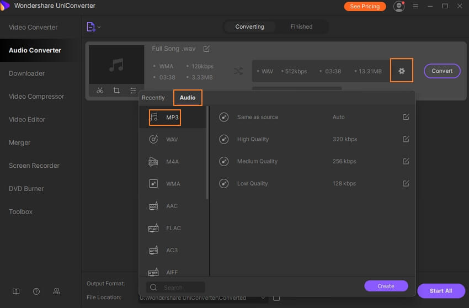The image size is (469, 308).
Task: Select the AIFF format
Action: (x=173, y=272)
